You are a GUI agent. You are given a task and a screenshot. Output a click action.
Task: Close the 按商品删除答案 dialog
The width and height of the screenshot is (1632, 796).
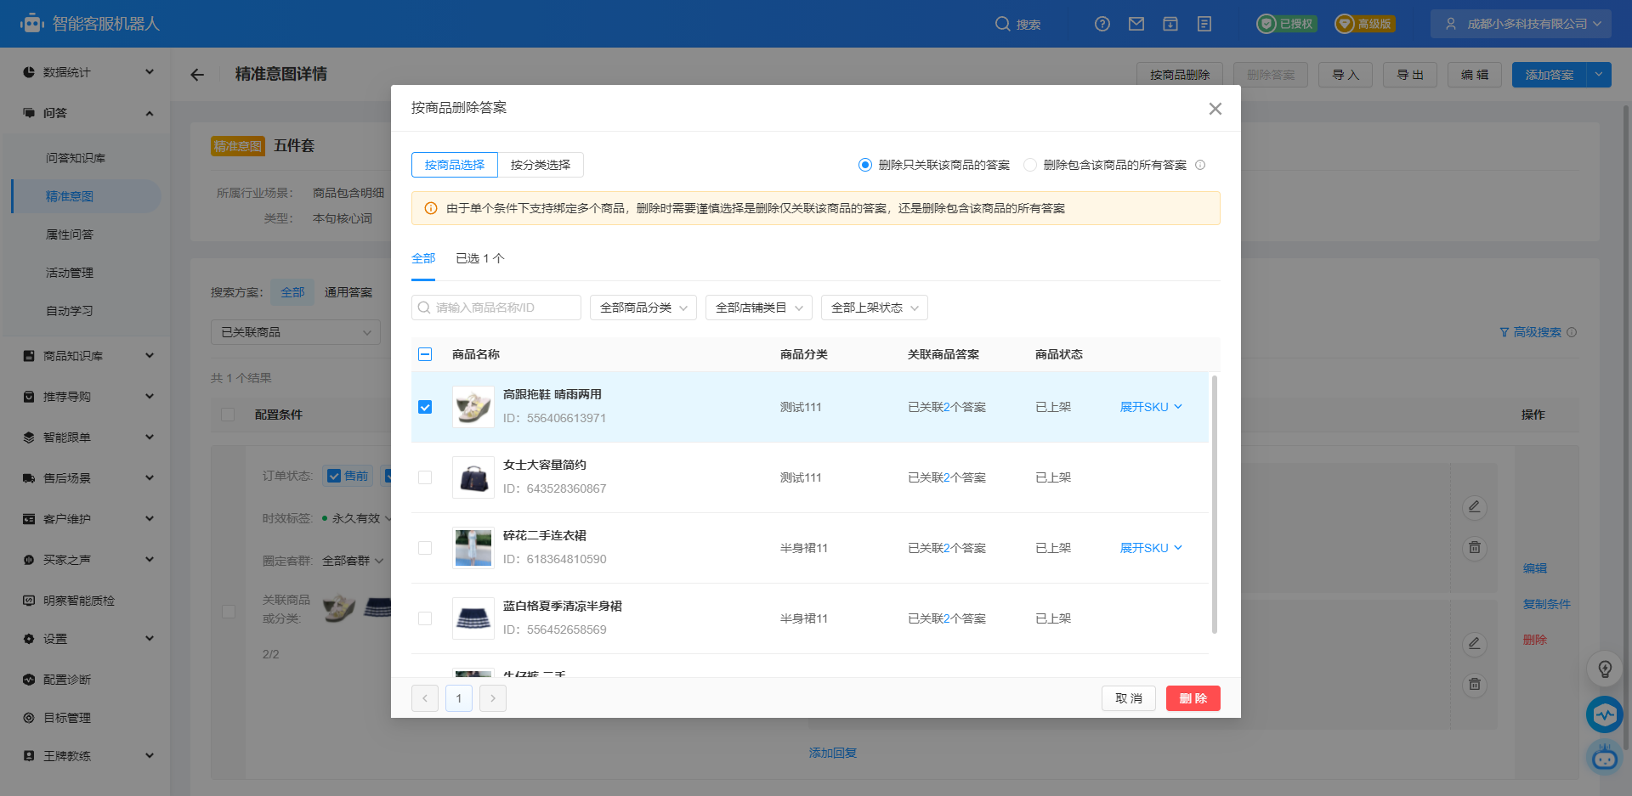tap(1215, 109)
